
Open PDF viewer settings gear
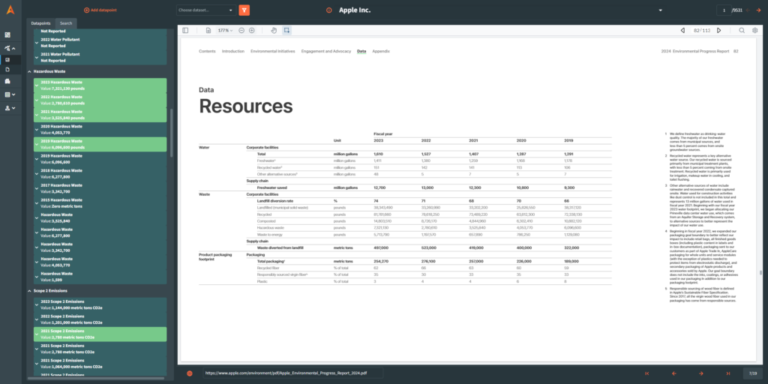(x=754, y=30)
